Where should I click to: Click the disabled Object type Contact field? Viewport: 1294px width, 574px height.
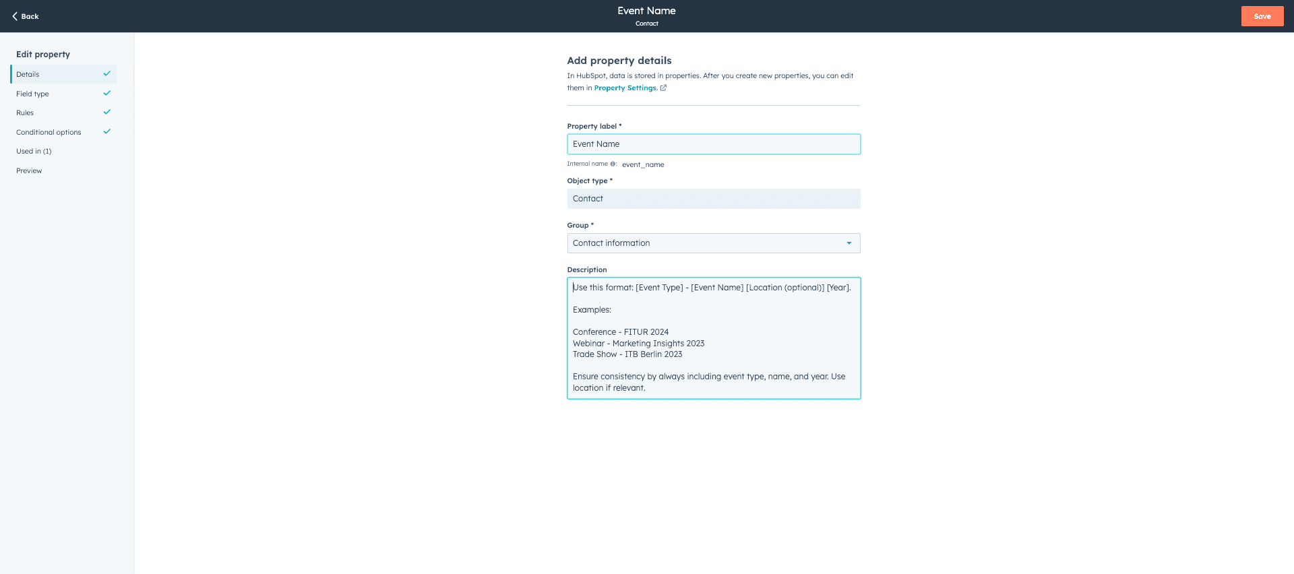714,199
